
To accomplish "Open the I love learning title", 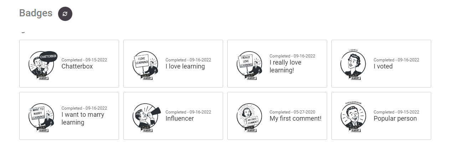I will 185,66.
